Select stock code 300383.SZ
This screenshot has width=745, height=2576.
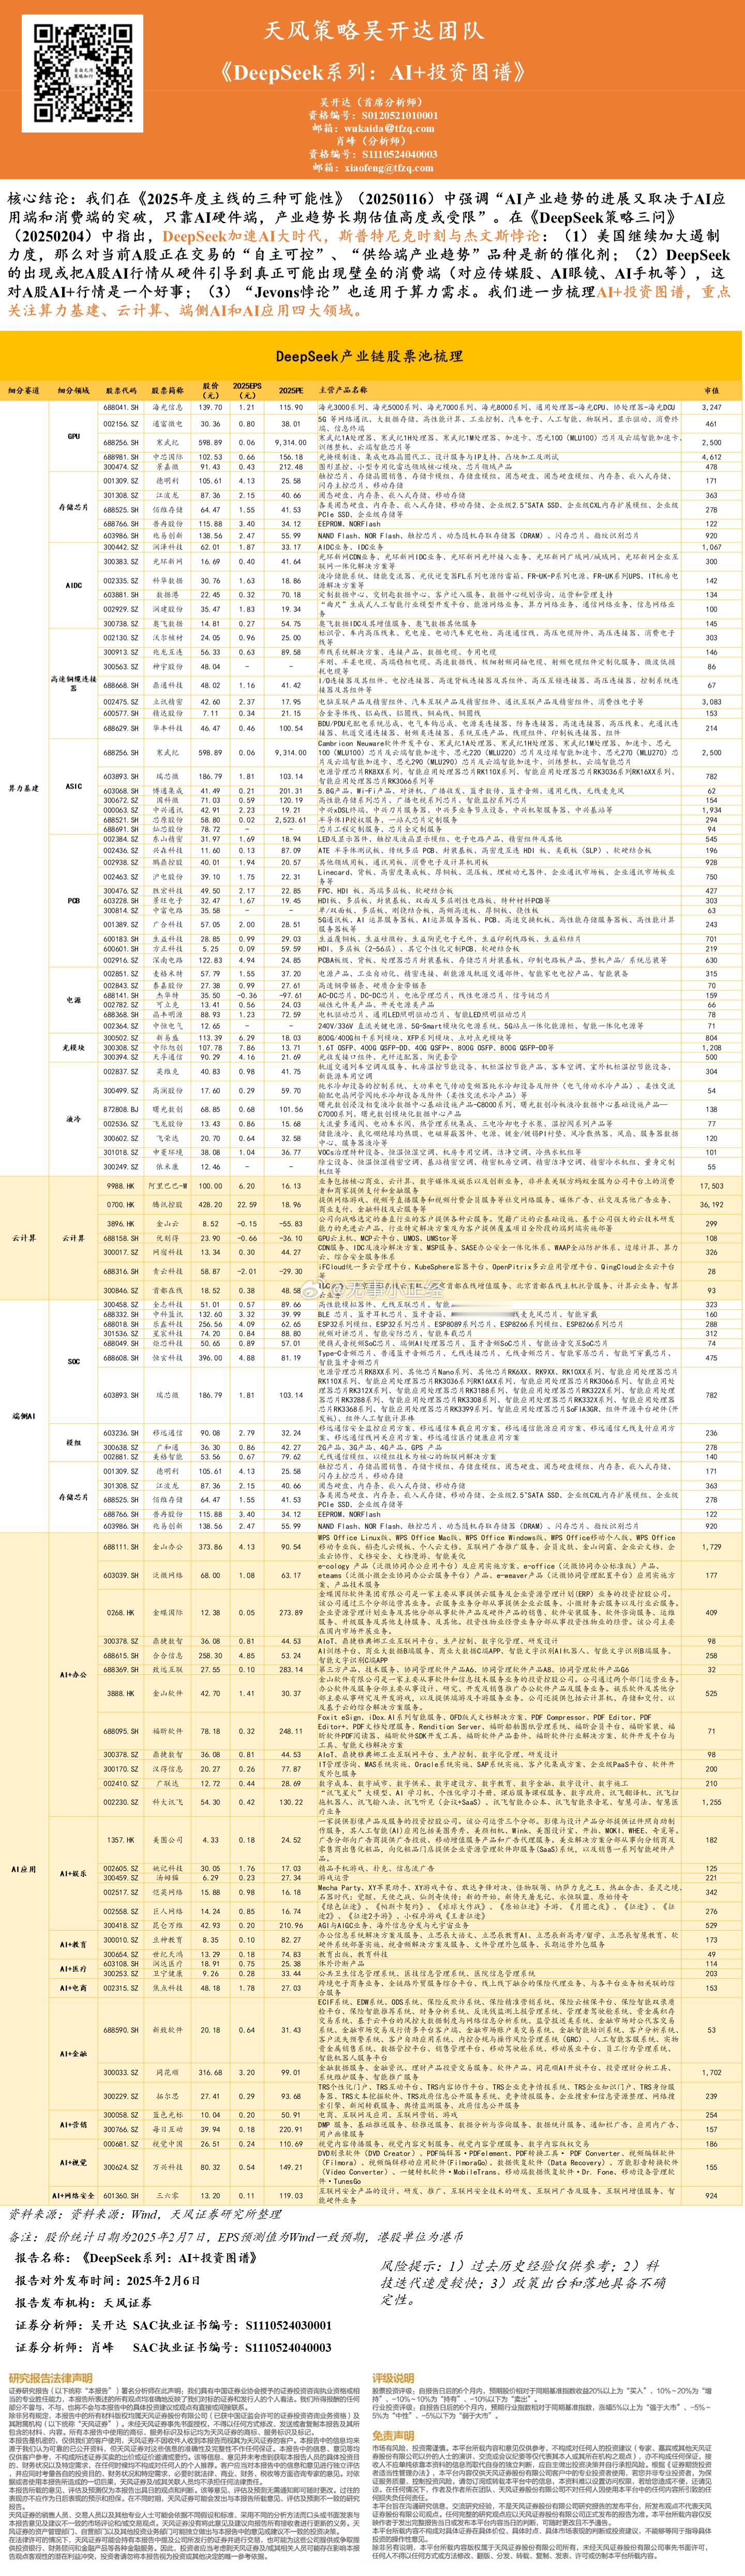[121, 562]
